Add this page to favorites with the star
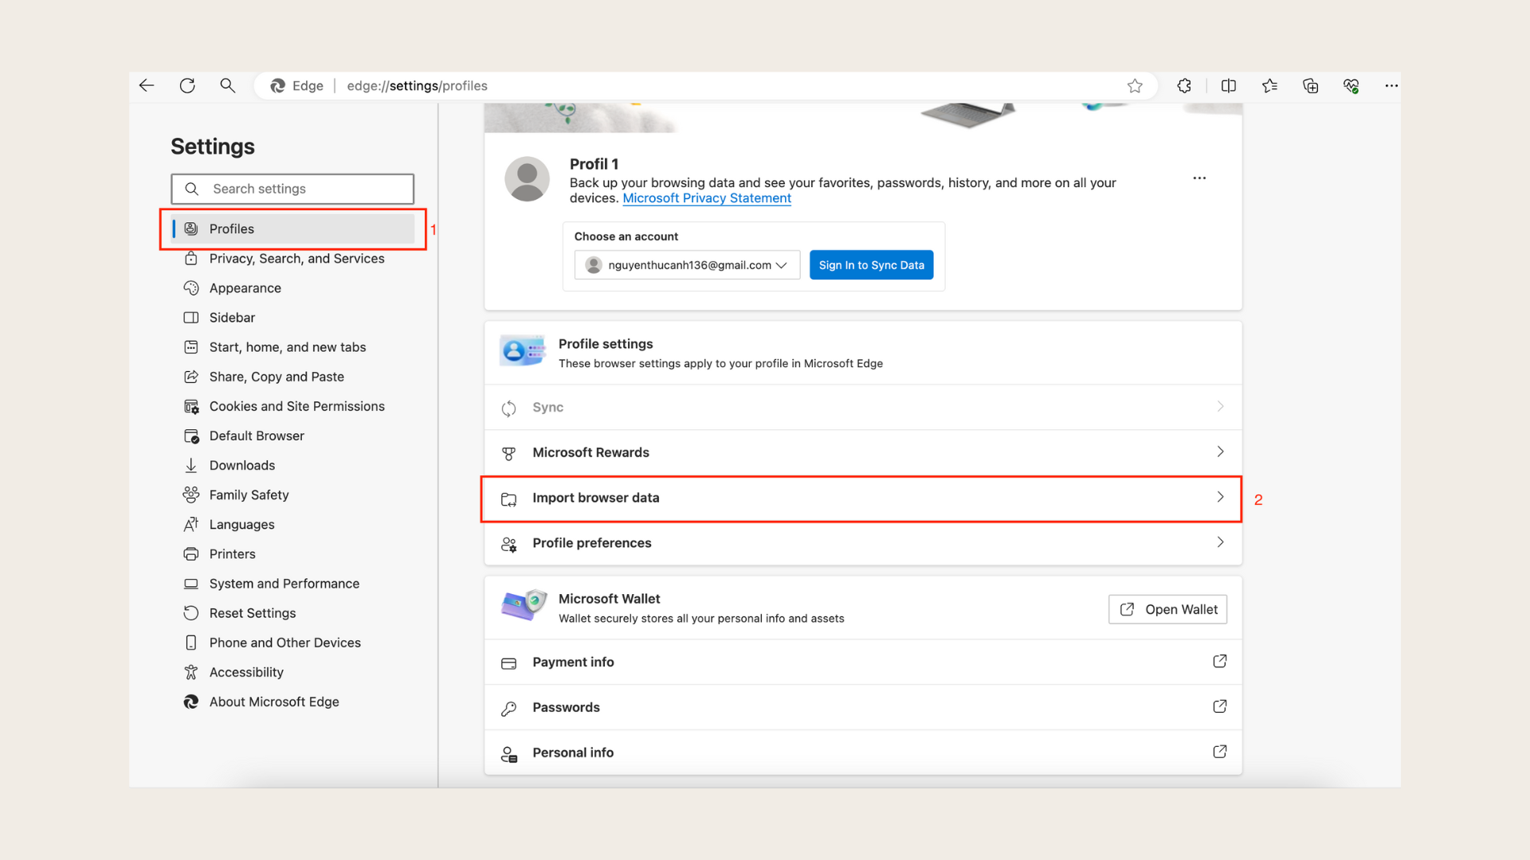The image size is (1530, 860). click(1135, 86)
